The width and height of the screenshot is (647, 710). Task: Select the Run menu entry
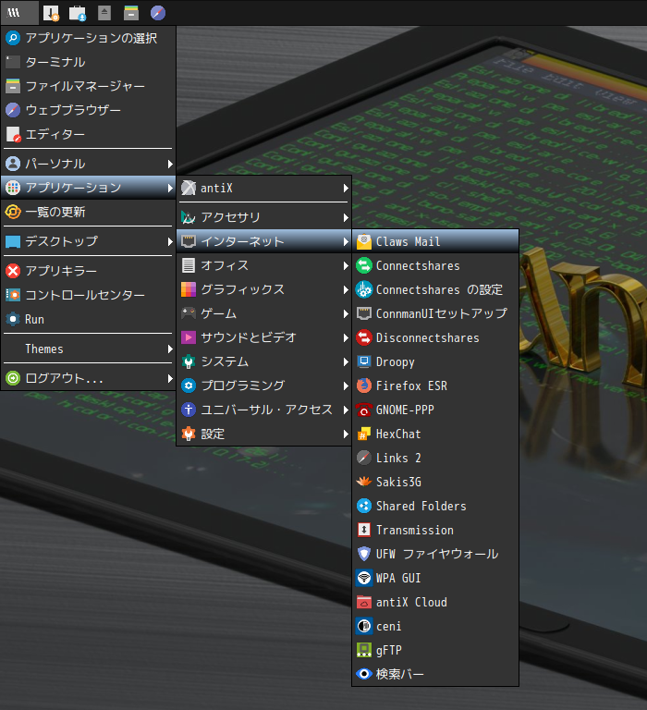[x=89, y=319]
